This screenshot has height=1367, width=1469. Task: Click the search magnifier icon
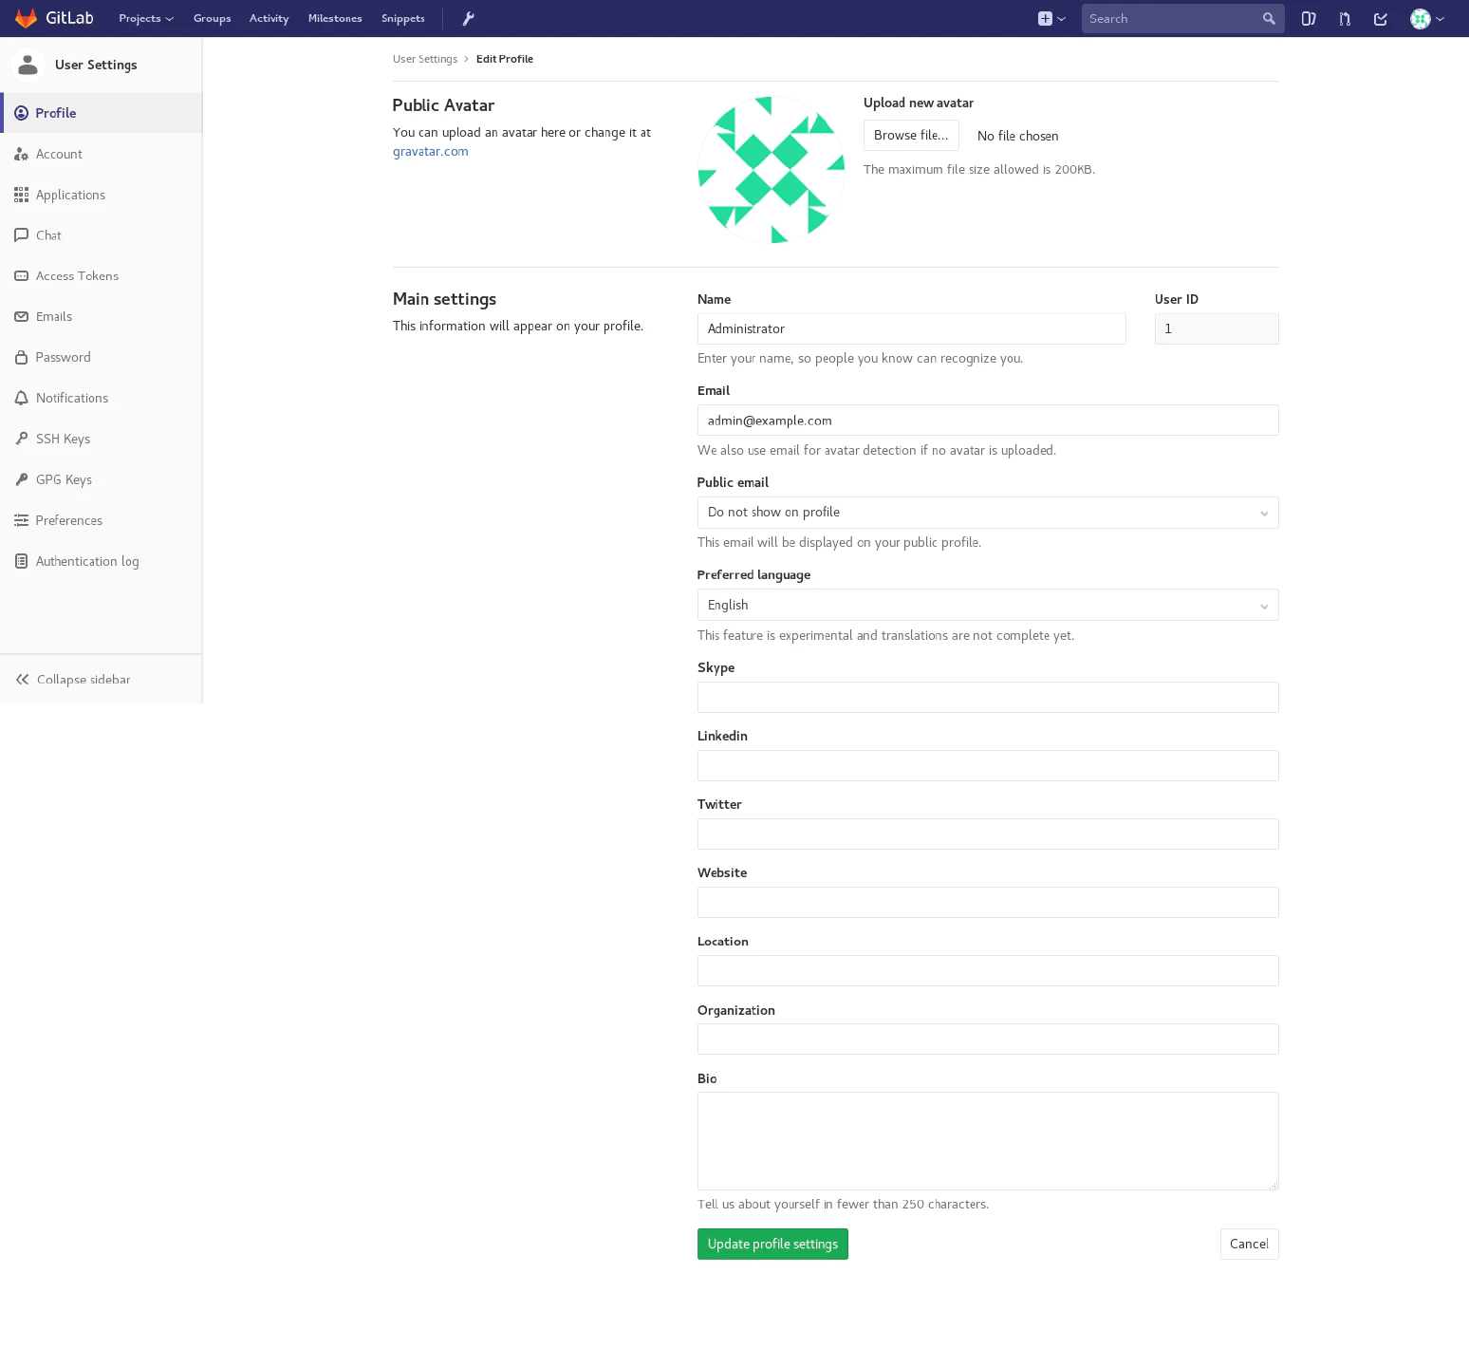pyautogui.click(x=1269, y=18)
